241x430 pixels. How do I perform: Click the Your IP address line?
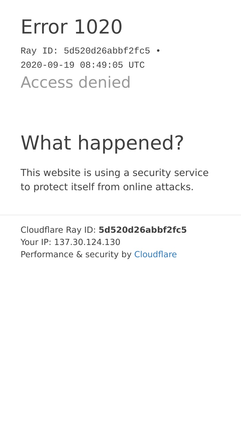click(x=70, y=242)
